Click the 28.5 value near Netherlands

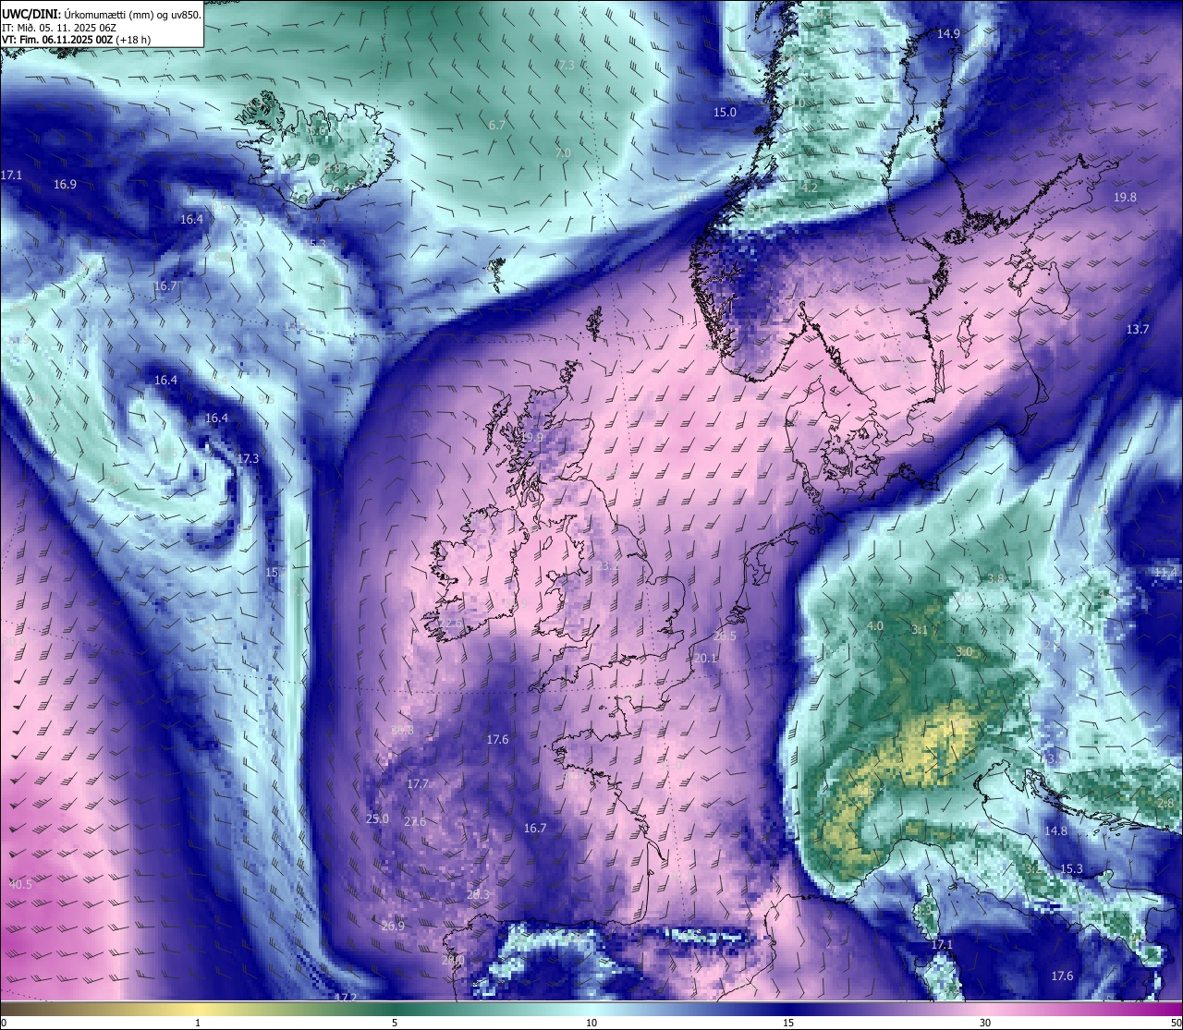(725, 636)
